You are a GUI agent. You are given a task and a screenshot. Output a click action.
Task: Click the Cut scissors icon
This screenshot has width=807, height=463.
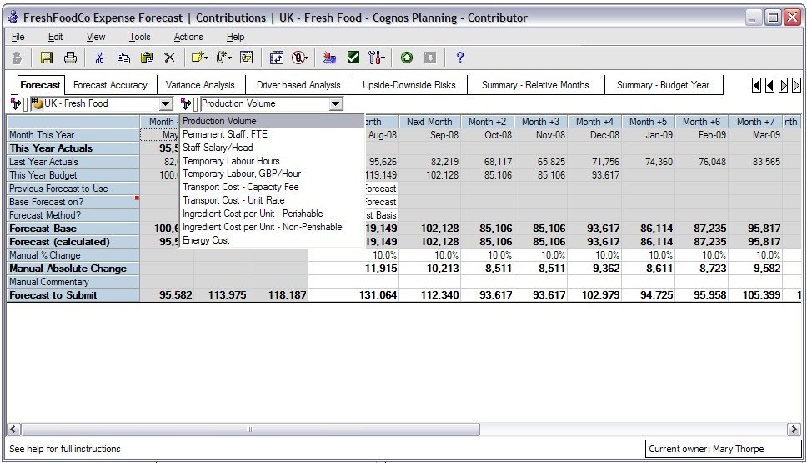coord(99,58)
